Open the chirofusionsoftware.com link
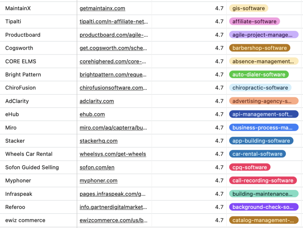 [113, 88]
